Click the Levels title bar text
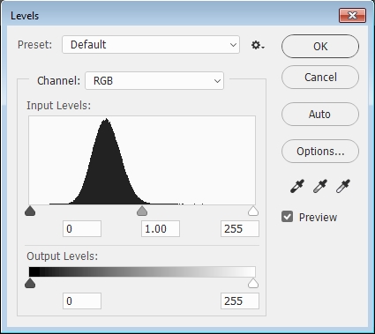This screenshot has height=334, width=375. [x=25, y=16]
